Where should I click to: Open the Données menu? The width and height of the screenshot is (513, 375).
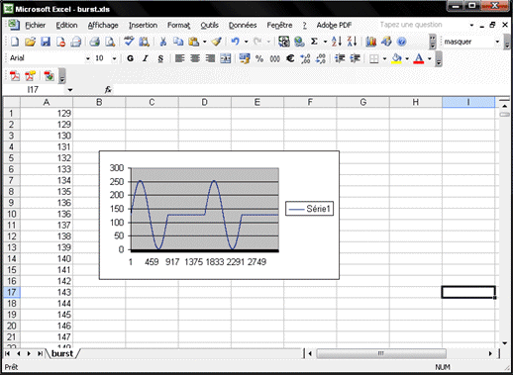tap(243, 25)
